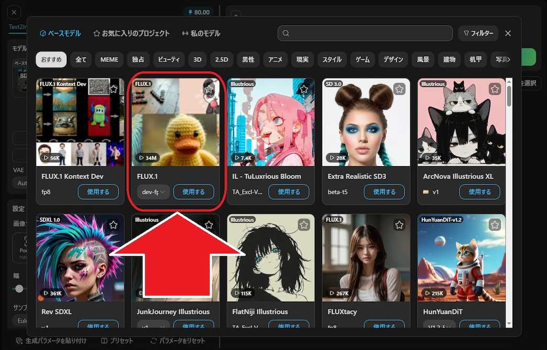Open the フィルター filter button
Screen dimensions: 547x350
tap(478, 33)
